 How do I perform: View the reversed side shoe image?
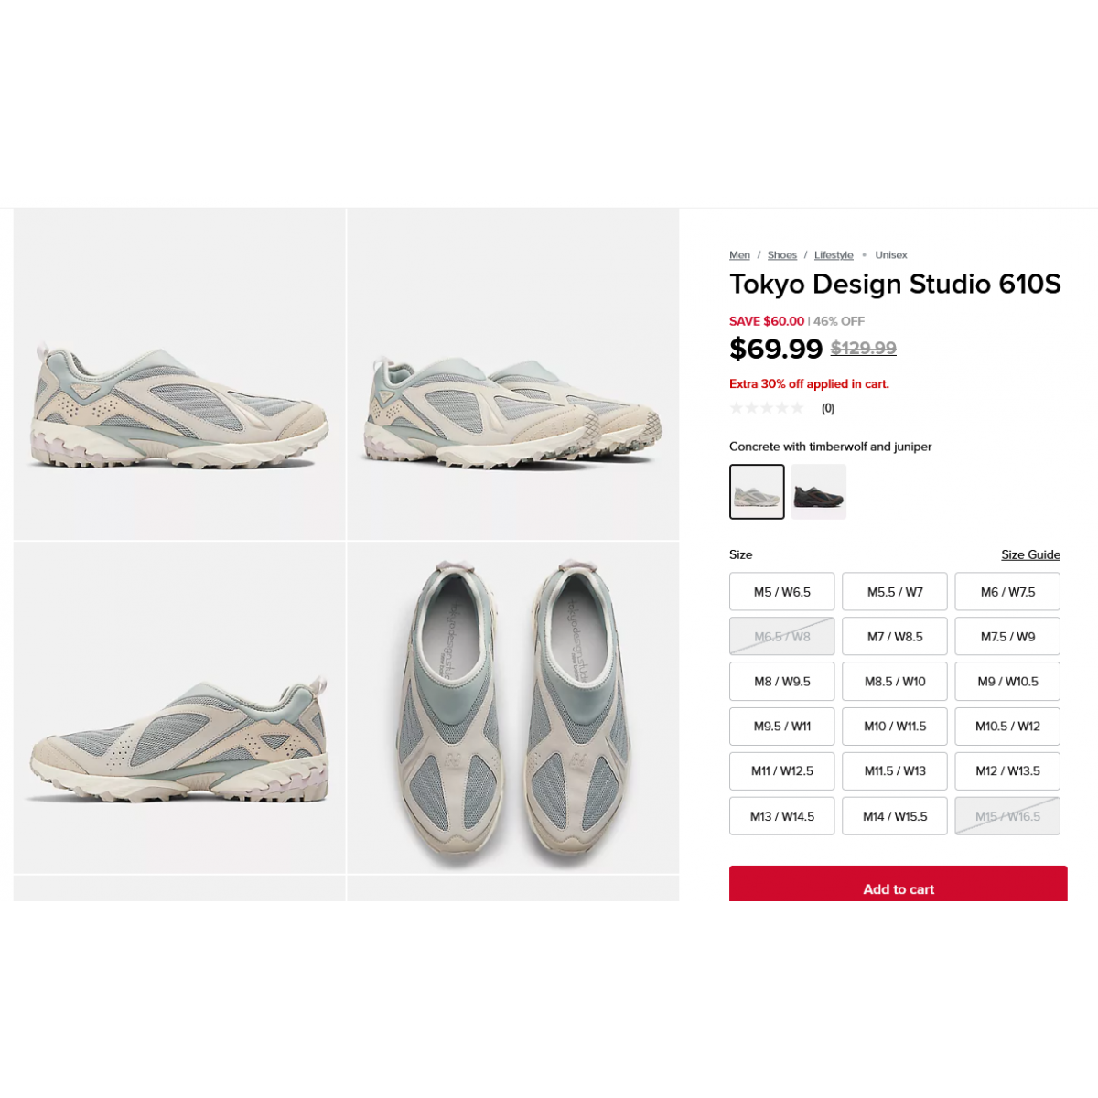point(179,707)
